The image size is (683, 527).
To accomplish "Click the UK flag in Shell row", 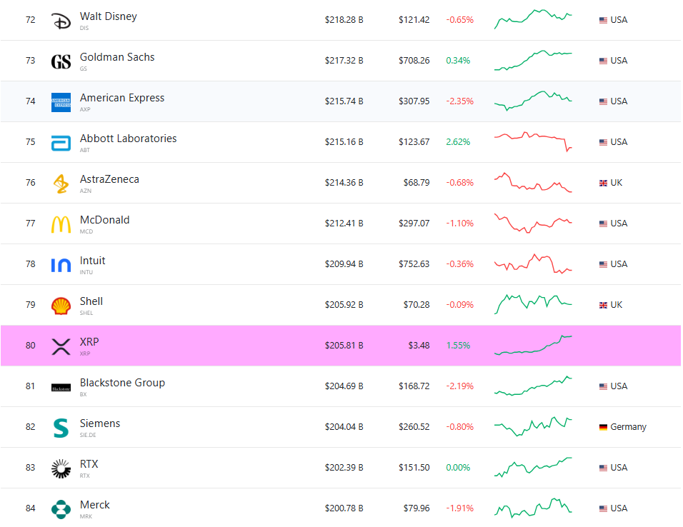I will click(603, 305).
